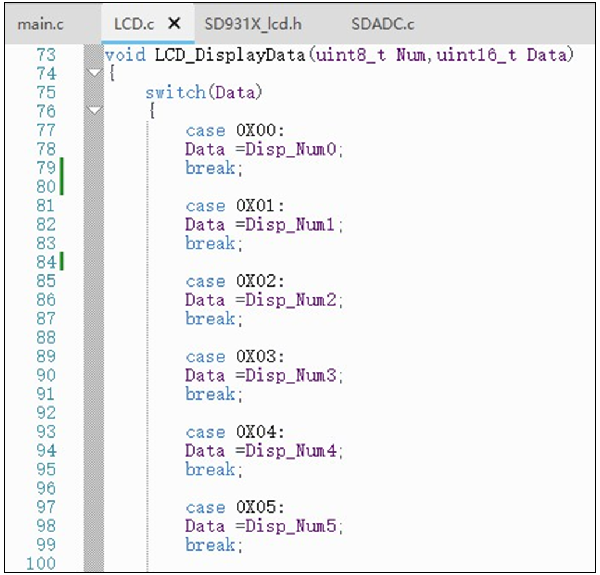Click the case 0X02: label
This screenshot has width=600, height=575.
pyautogui.click(x=235, y=281)
